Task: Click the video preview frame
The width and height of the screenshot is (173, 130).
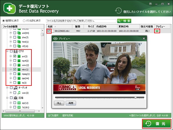Action: click(x=99, y=68)
